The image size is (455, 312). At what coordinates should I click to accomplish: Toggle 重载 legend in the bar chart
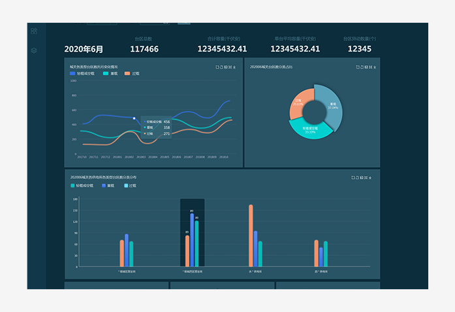point(108,186)
